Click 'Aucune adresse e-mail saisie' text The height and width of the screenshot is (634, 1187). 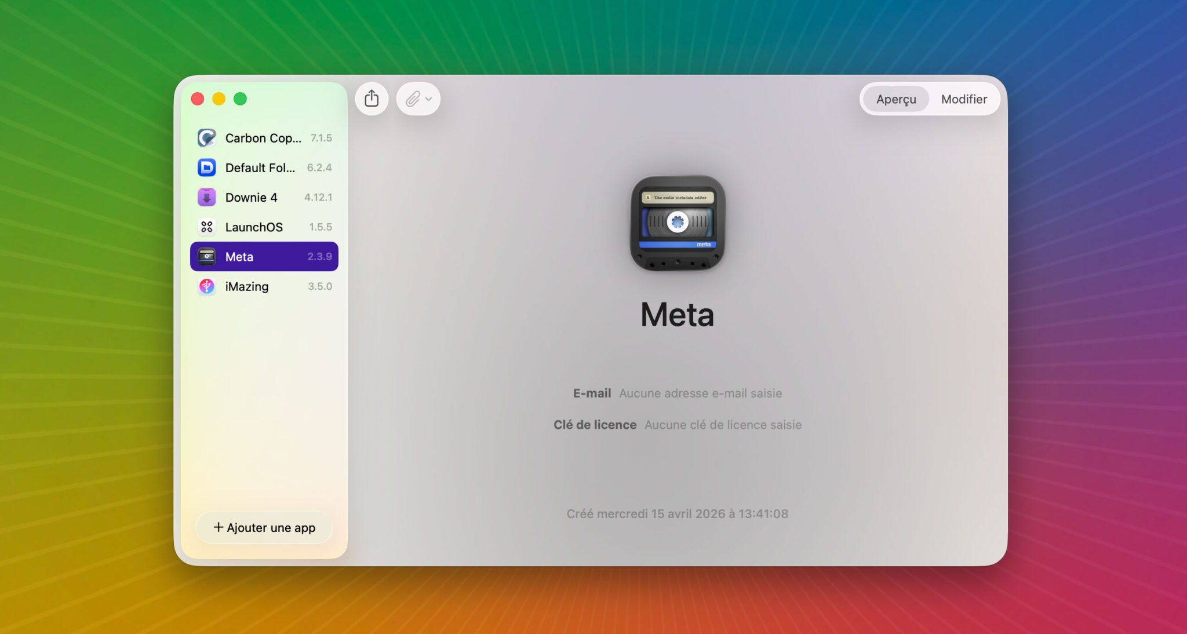[x=700, y=393]
